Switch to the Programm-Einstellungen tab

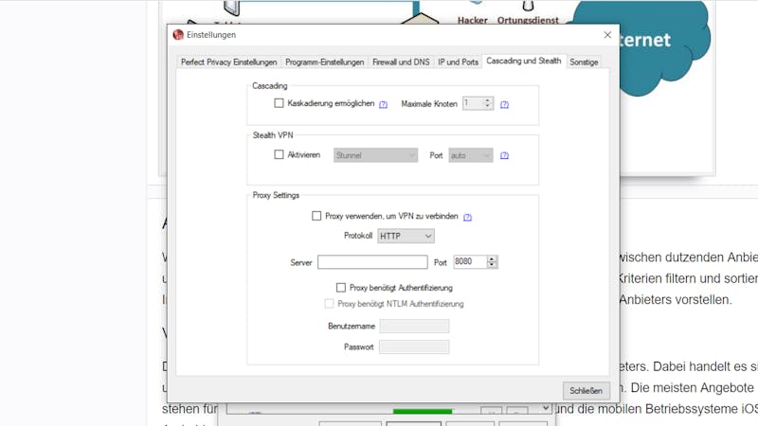coord(324,62)
